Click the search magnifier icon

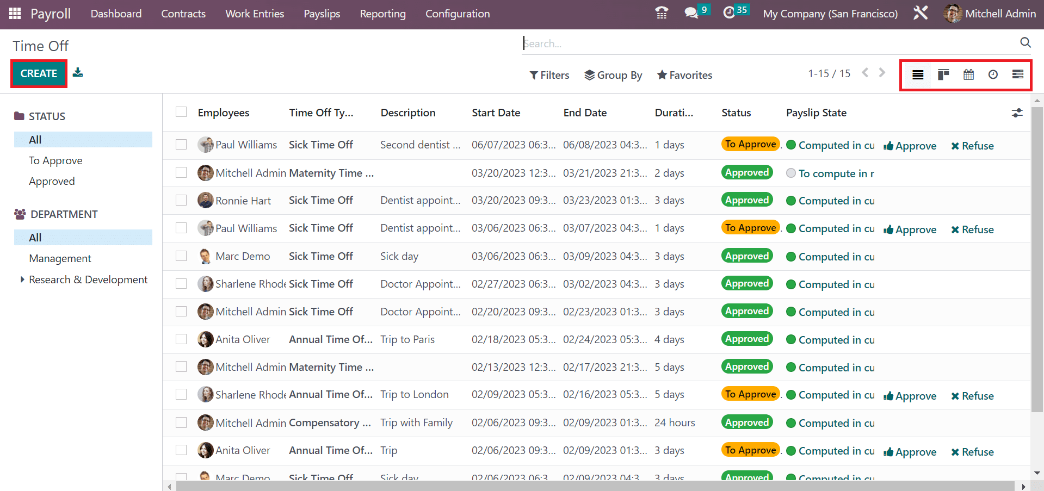click(x=1025, y=42)
